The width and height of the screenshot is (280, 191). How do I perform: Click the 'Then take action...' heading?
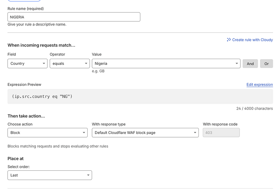26,116
